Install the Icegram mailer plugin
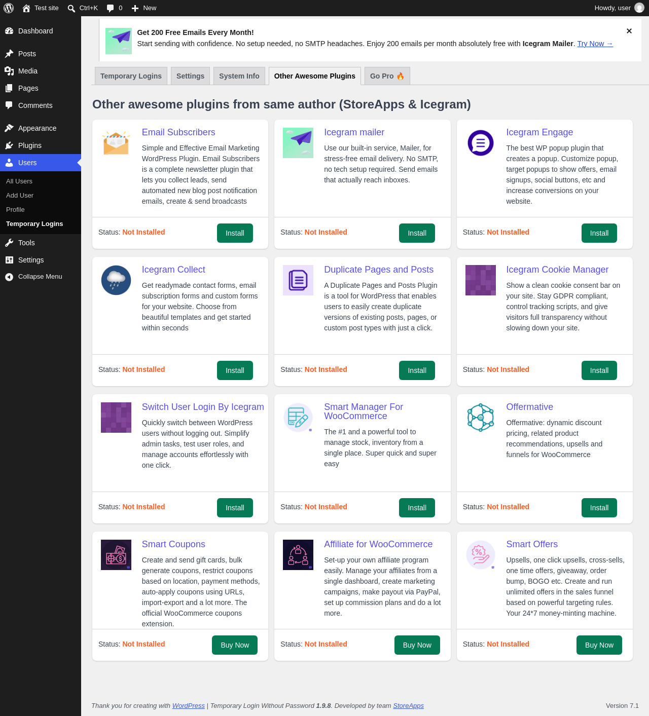The image size is (649, 716). [x=417, y=233]
